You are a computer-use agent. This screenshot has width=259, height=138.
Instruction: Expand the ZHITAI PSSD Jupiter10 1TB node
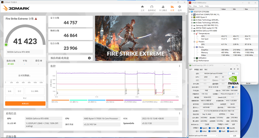[x=192, y=28]
